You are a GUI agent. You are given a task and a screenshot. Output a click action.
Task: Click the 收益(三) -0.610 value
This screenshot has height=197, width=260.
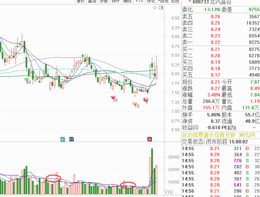(214, 128)
